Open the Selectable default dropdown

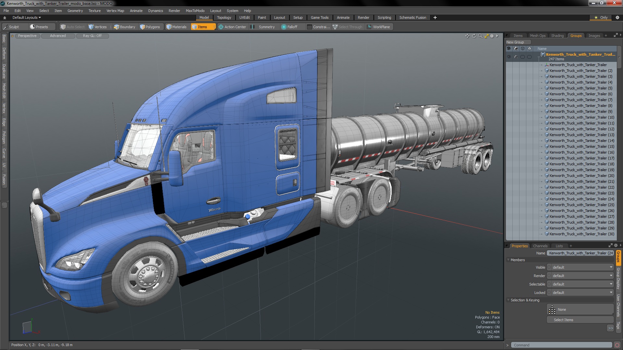click(580, 284)
